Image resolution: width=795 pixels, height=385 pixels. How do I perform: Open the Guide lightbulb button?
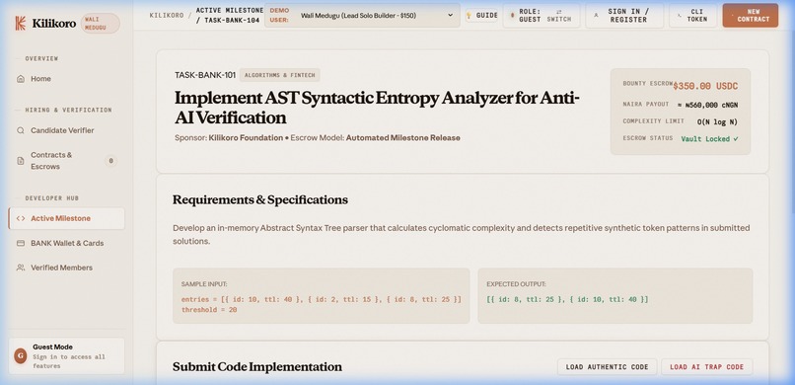click(481, 15)
